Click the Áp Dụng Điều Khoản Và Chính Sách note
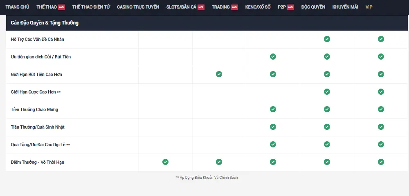 point(207,178)
